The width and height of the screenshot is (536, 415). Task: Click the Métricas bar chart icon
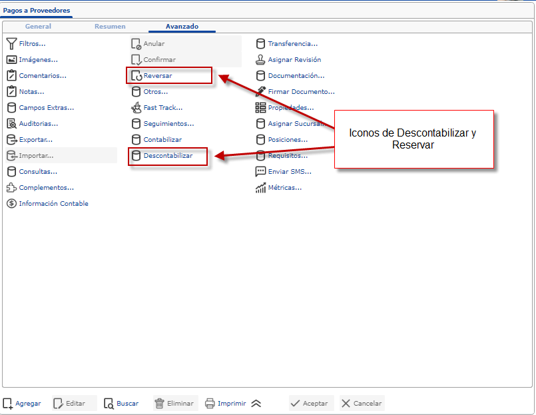point(260,187)
